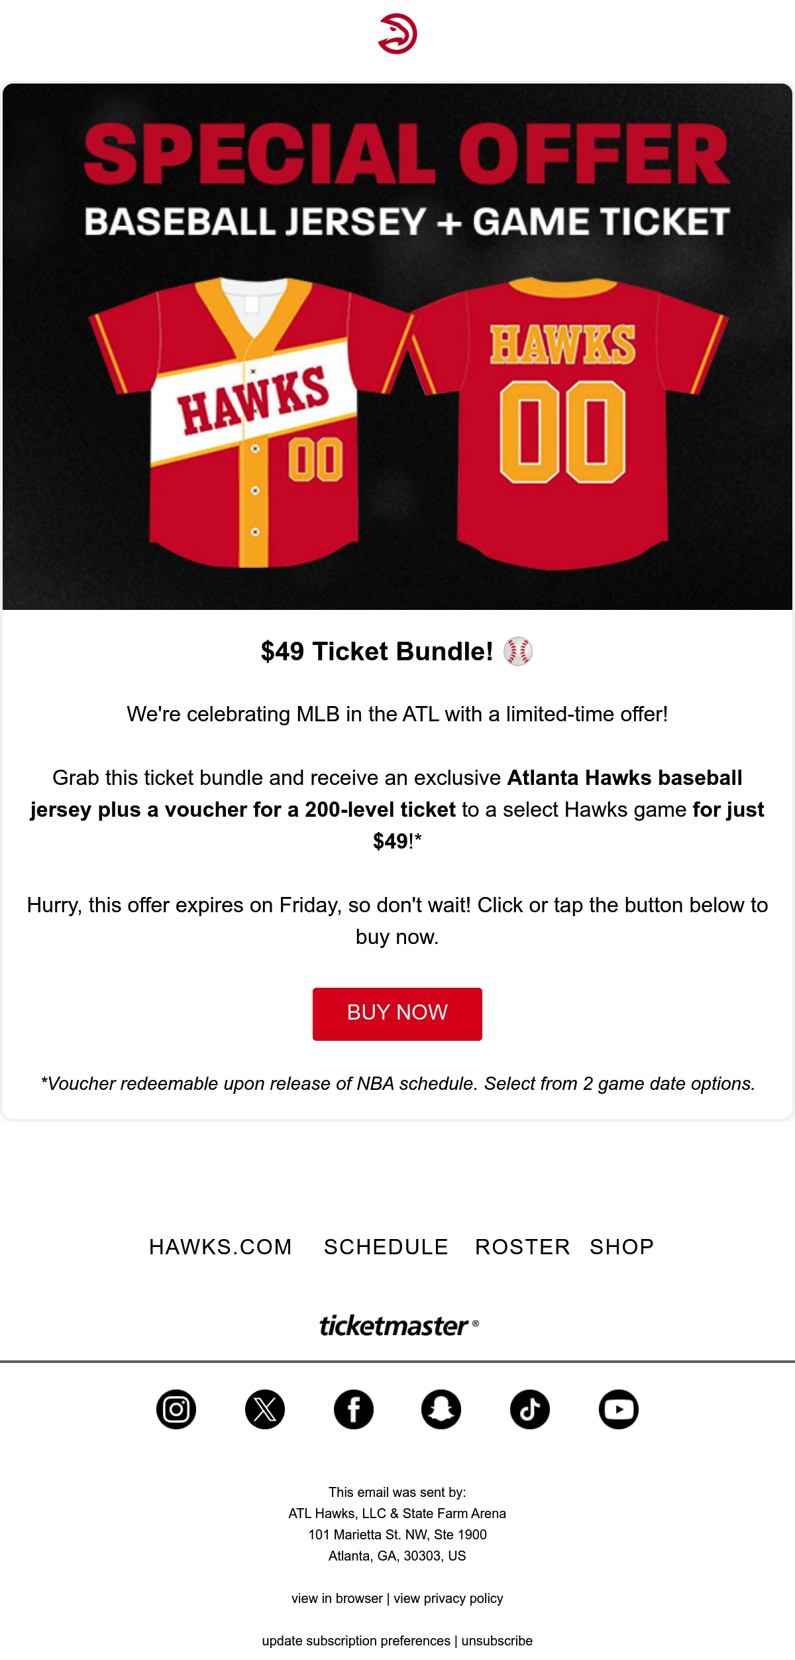Screen dimensions: 795x1660
Task: Open the Snapchat ghost icon
Action: (441, 1409)
